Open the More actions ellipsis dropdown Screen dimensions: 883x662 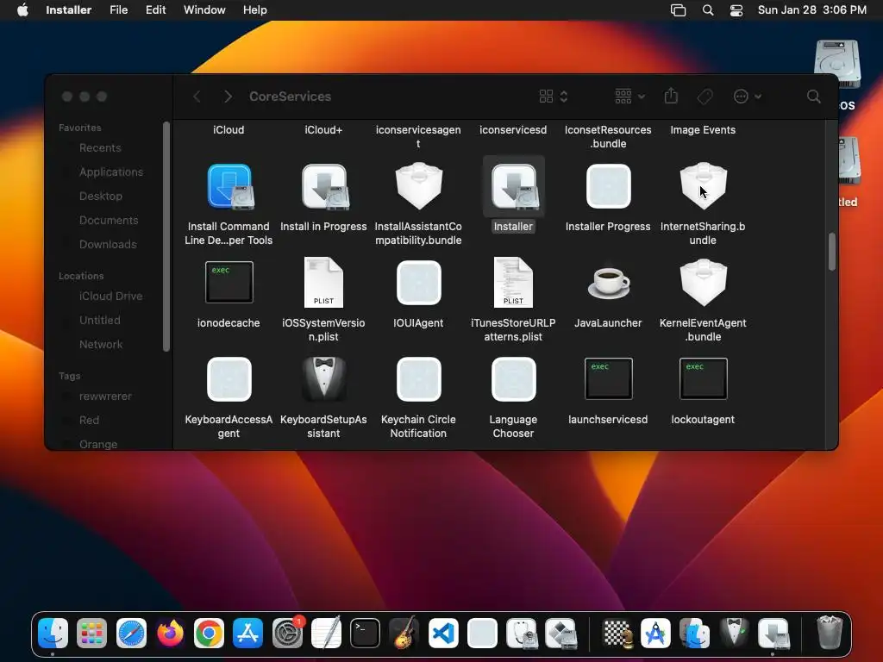click(x=748, y=97)
